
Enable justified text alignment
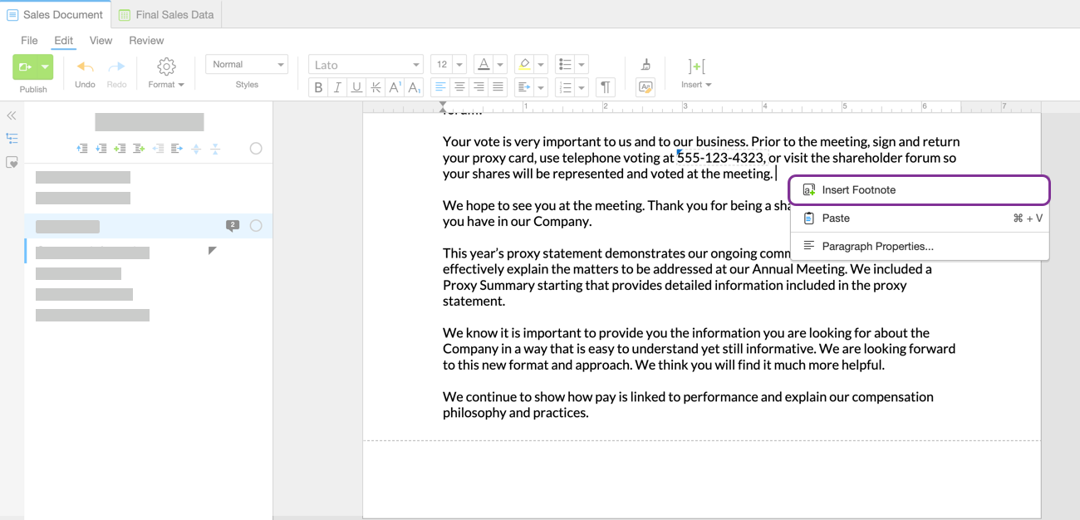[x=498, y=86]
